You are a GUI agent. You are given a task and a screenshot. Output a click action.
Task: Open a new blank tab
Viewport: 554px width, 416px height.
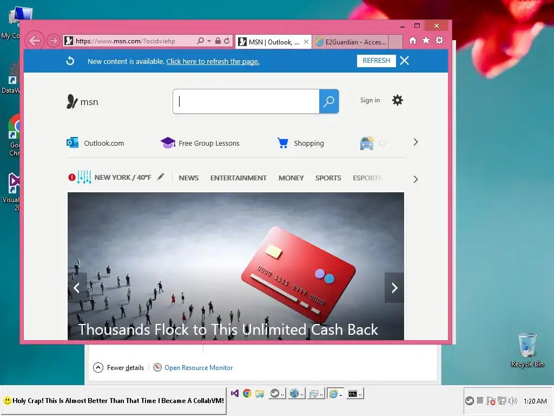pyautogui.click(x=395, y=42)
